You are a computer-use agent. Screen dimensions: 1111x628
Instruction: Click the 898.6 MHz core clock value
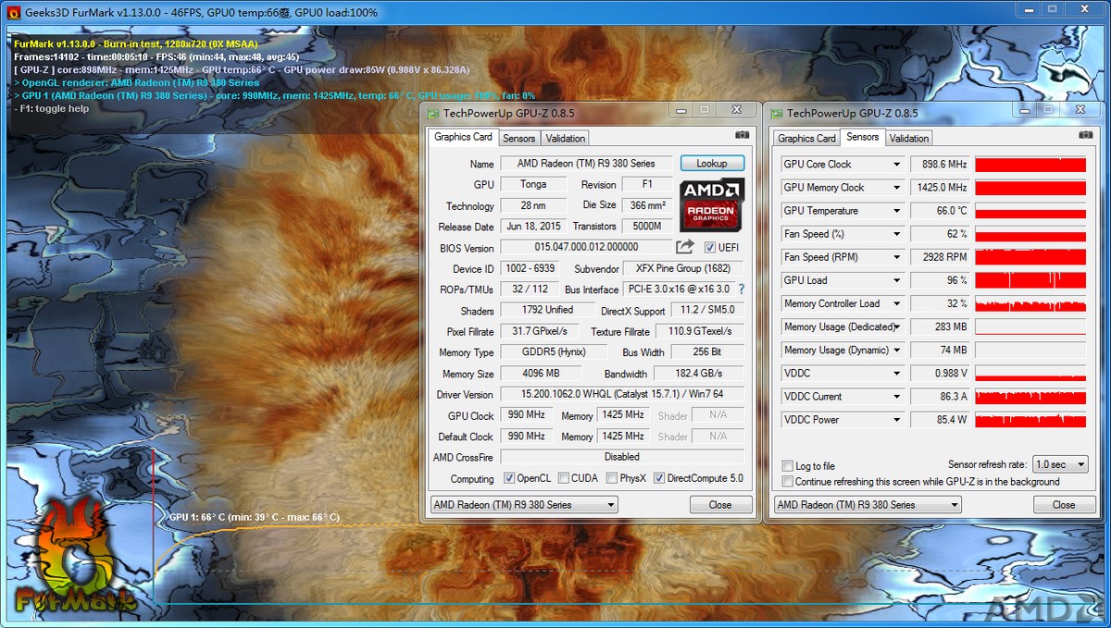(940, 165)
